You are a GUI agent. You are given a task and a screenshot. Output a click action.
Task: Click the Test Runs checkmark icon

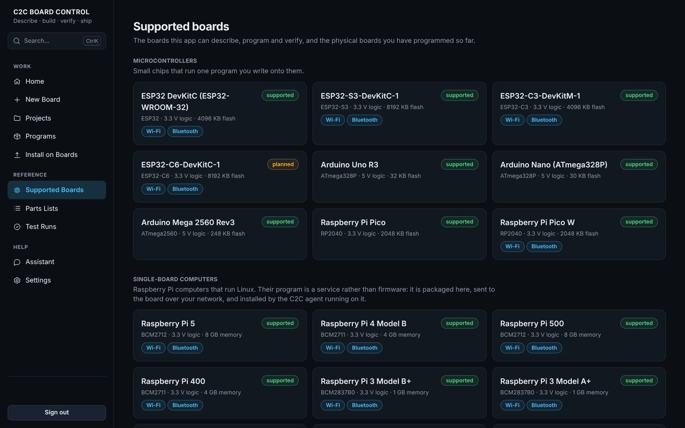point(17,227)
